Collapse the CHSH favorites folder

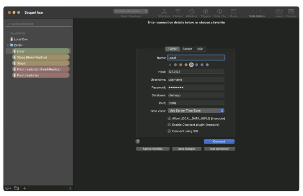tap(8, 45)
